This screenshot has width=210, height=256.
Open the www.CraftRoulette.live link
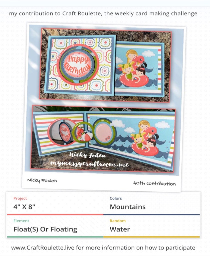click(43, 248)
